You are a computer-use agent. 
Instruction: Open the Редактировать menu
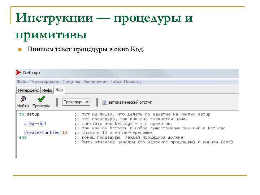[x=45, y=82]
